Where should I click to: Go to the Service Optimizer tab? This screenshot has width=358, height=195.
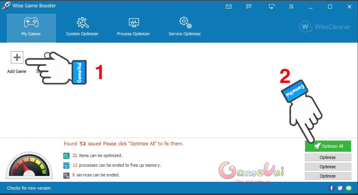pos(184,28)
